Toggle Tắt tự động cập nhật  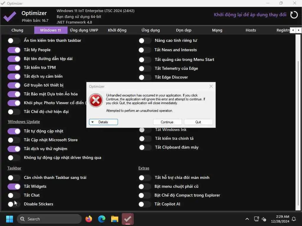point(14,131)
